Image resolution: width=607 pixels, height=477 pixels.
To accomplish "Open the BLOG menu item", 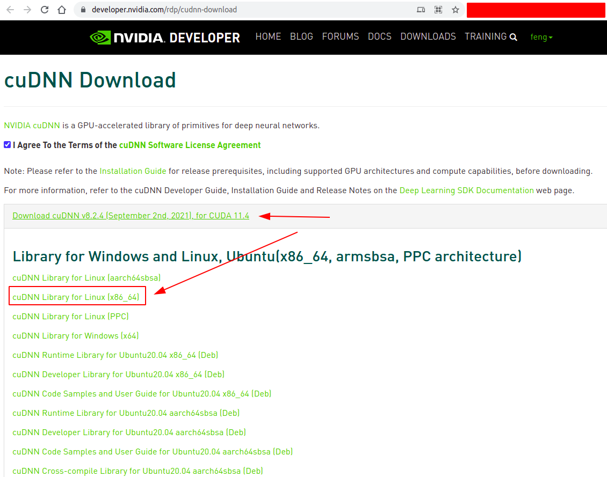I will 301,36.
